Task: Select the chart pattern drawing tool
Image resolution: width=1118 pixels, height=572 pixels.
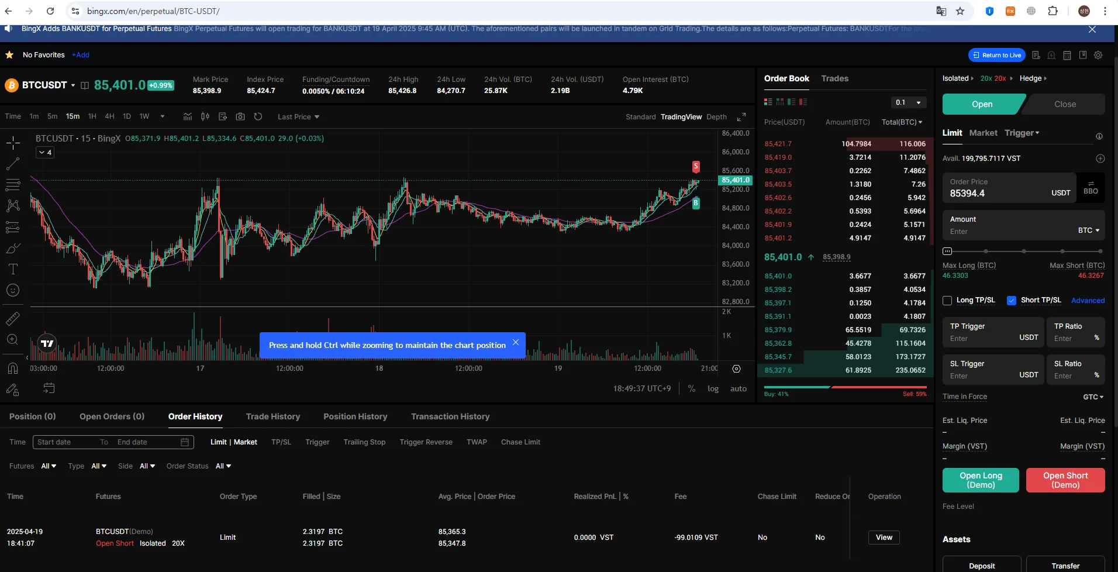Action: click(13, 206)
